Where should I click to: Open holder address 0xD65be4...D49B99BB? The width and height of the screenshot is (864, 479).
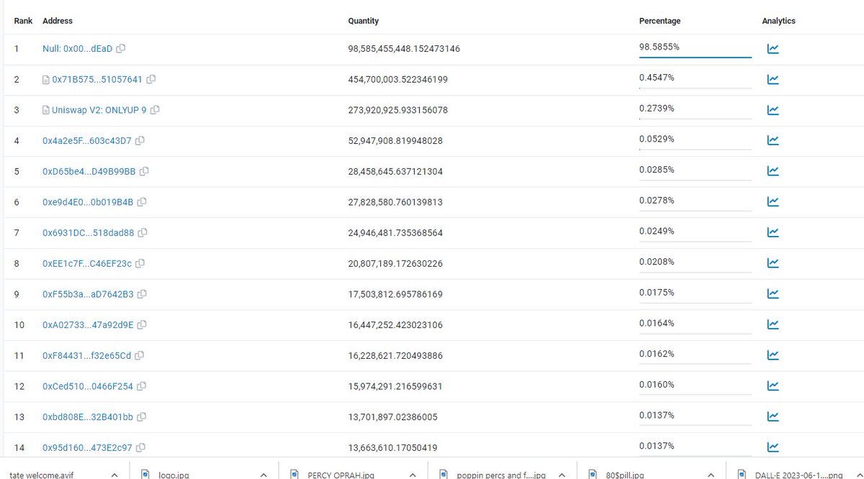click(89, 171)
